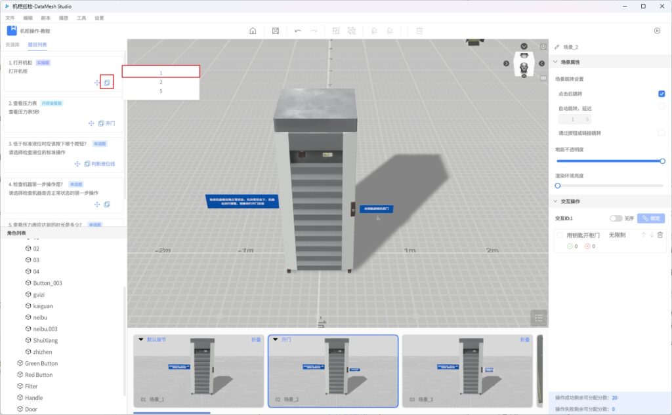Collapse the 开门 chapter in scene strip

click(x=276, y=340)
